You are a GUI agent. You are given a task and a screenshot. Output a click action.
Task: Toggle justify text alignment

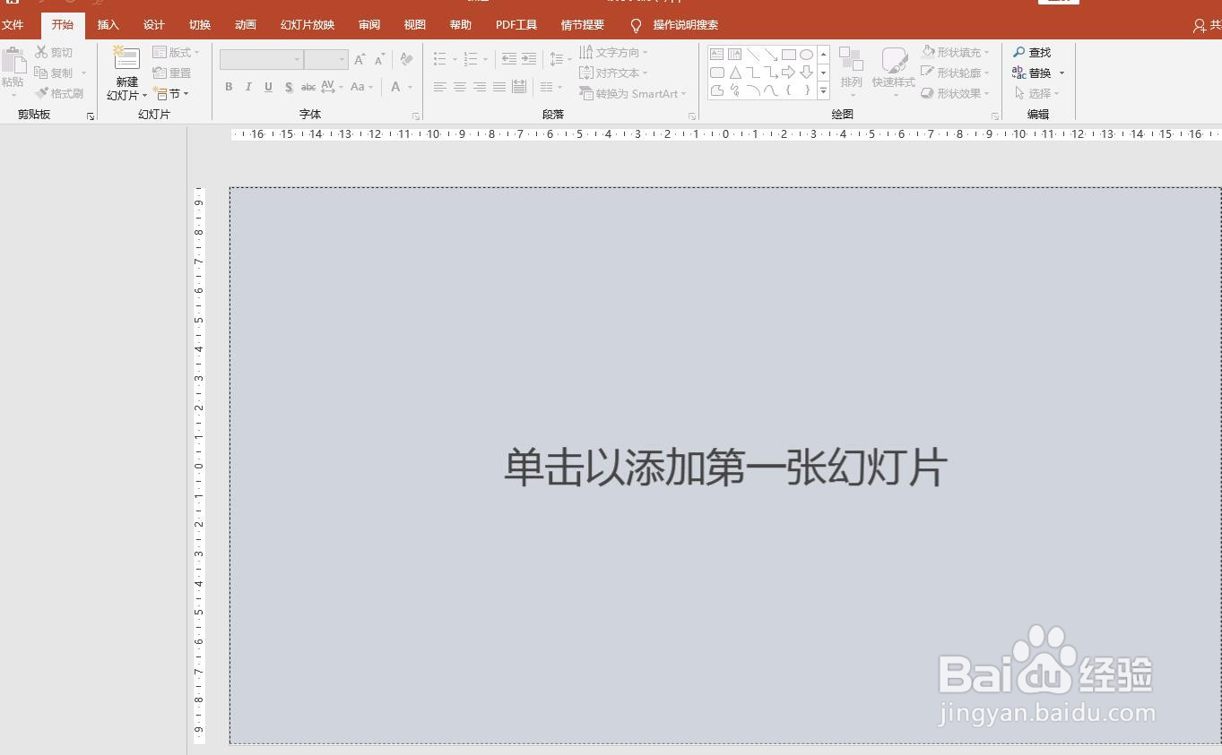coord(499,87)
